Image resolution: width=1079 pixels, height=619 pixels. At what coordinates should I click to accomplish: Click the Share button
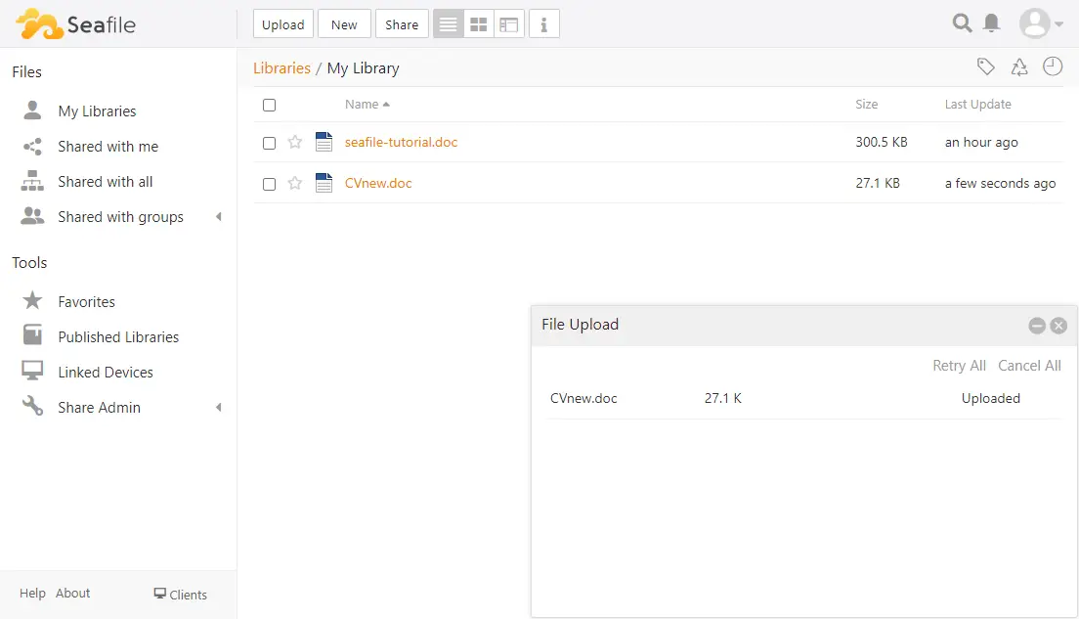pos(402,24)
